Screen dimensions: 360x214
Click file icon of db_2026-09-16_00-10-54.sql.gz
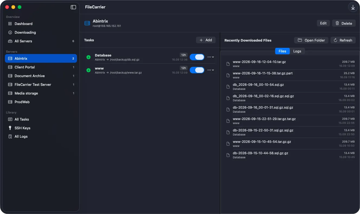click(228, 87)
